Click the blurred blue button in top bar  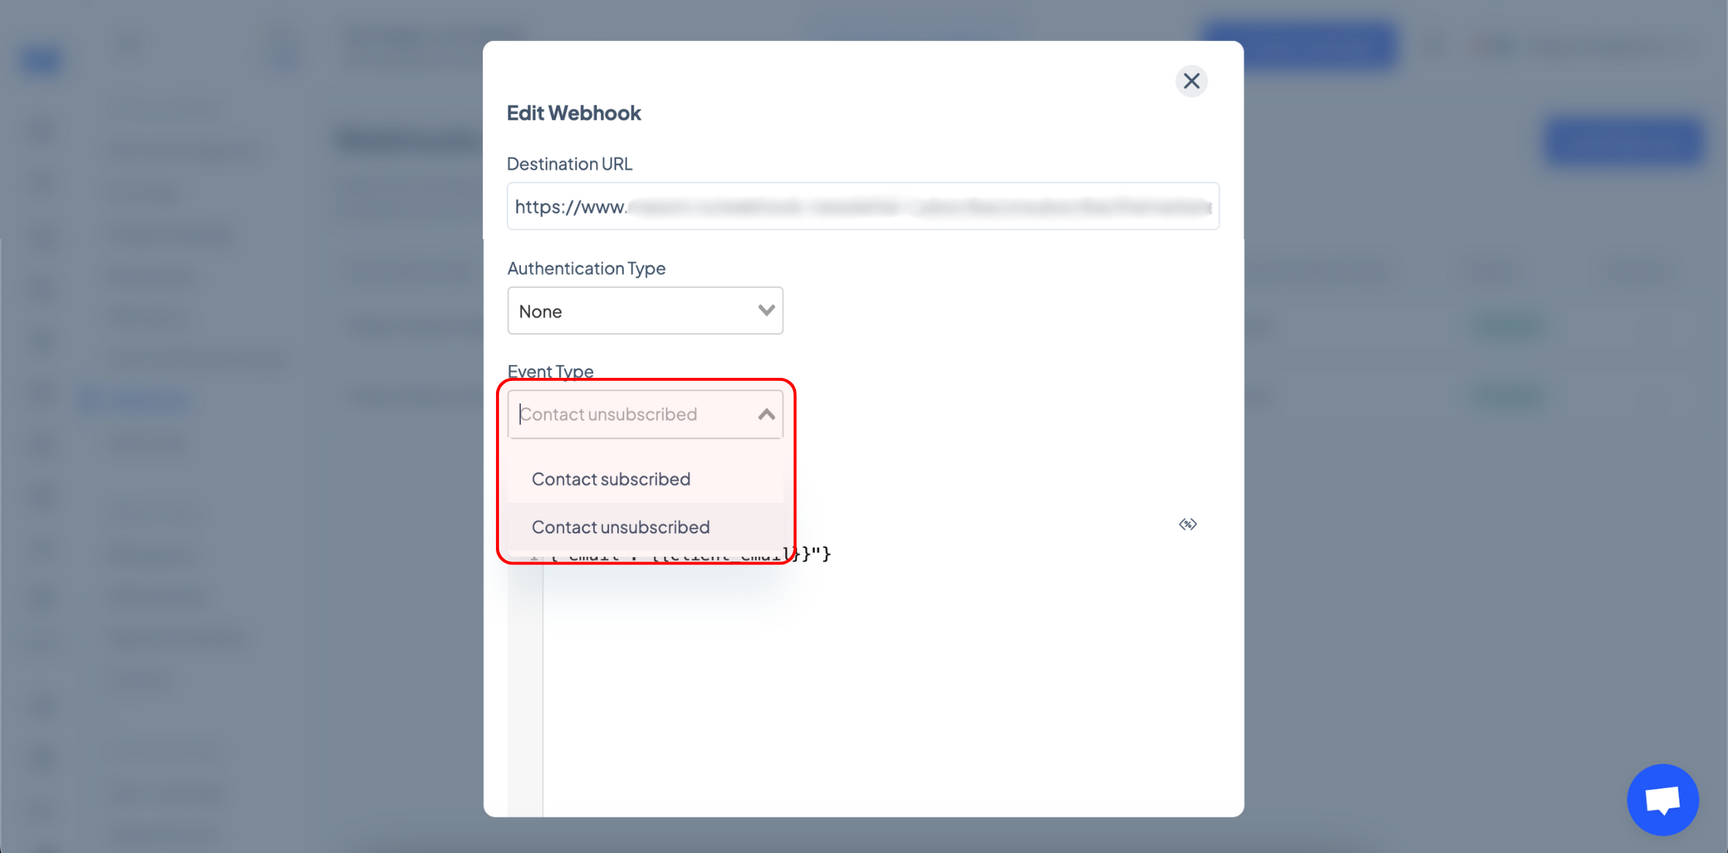(1300, 44)
